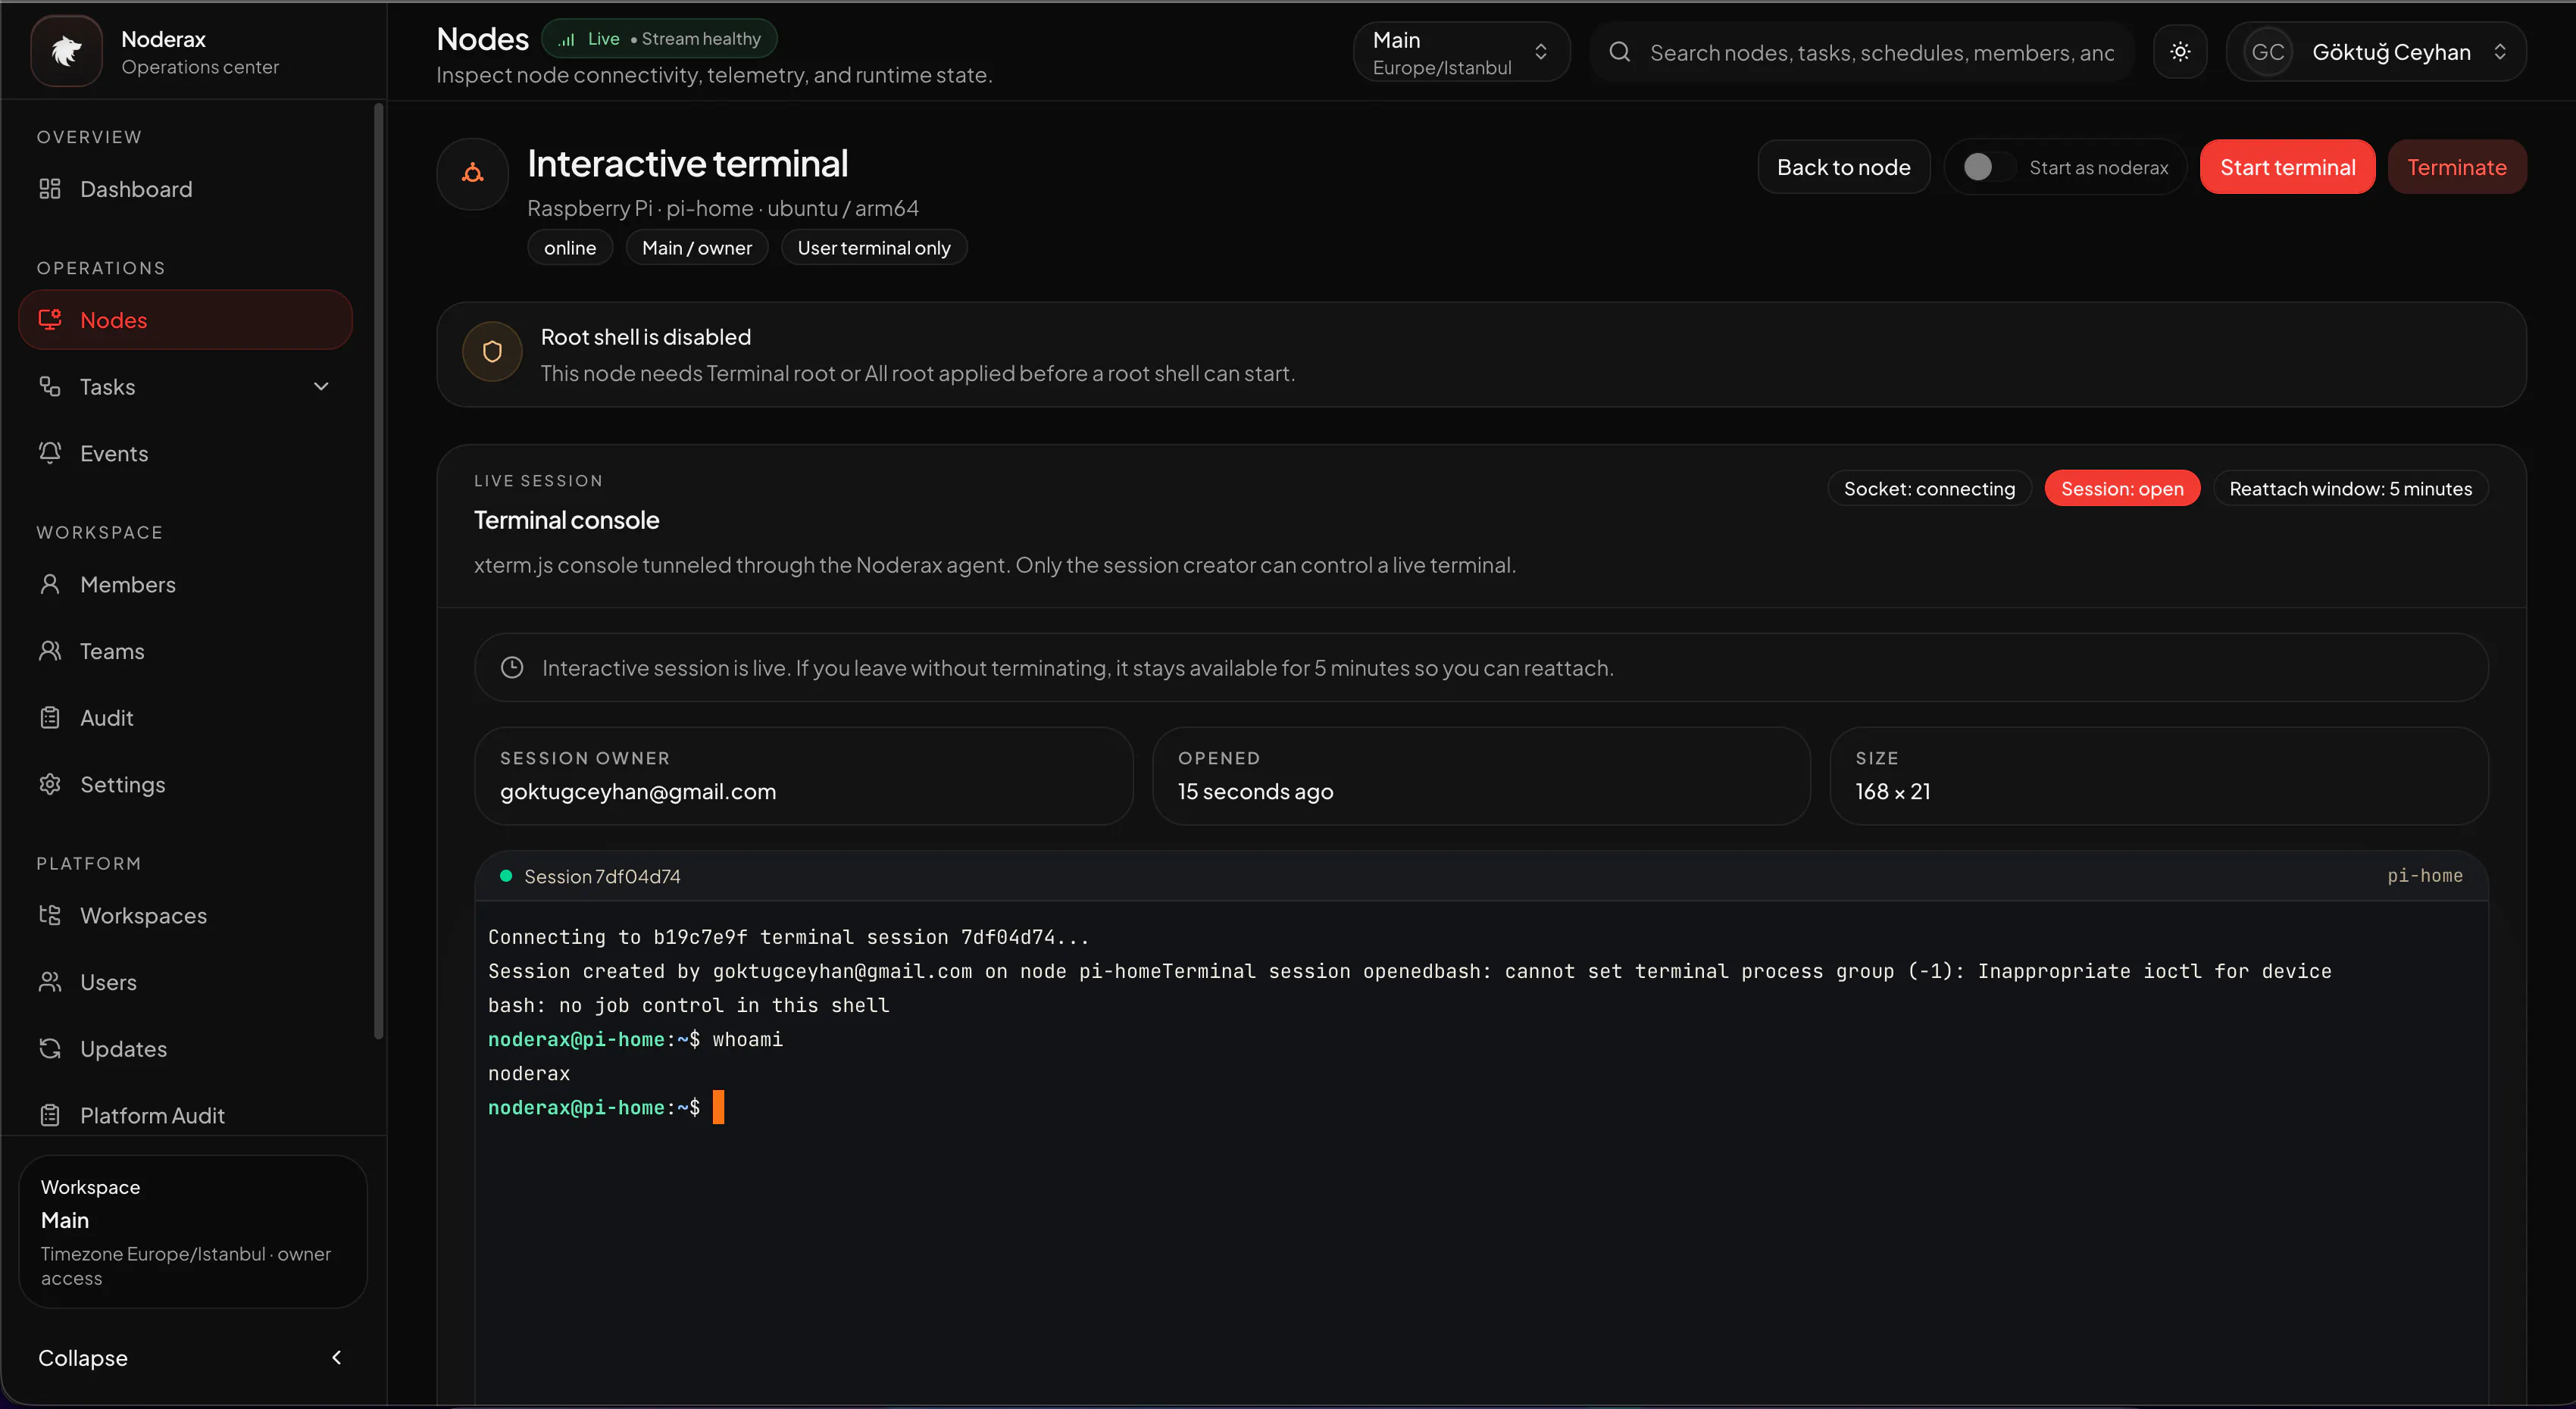Open workspace Settings
The image size is (2576, 1409).
[185, 784]
